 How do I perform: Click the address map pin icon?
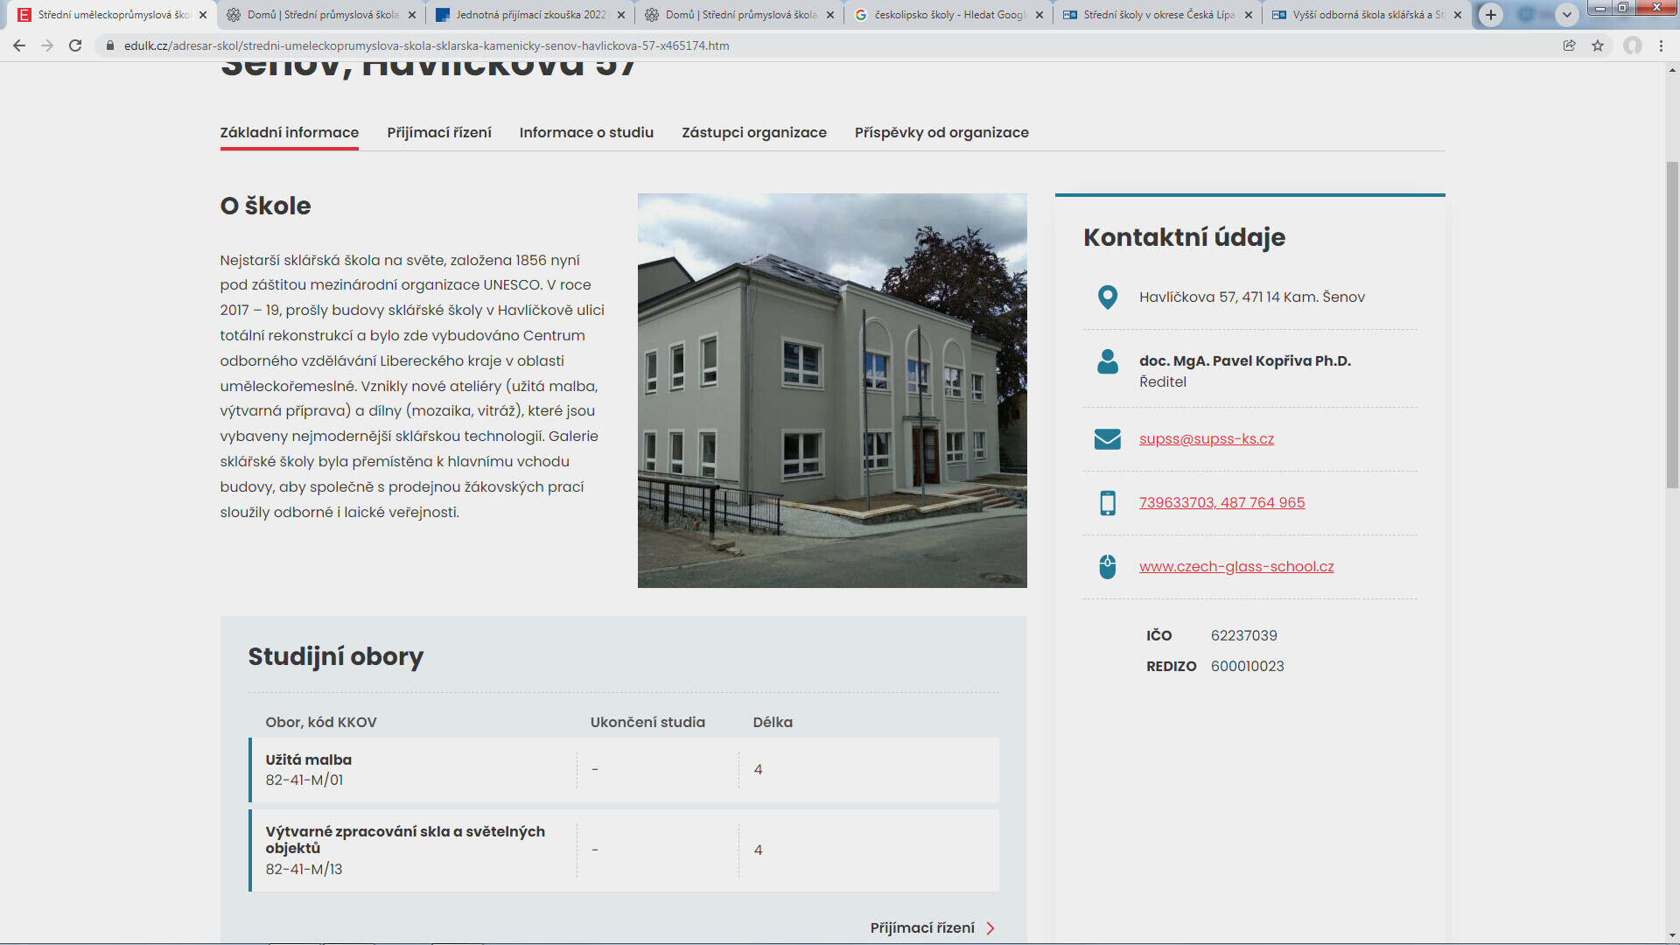pyautogui.click(x=1108, y=297)
